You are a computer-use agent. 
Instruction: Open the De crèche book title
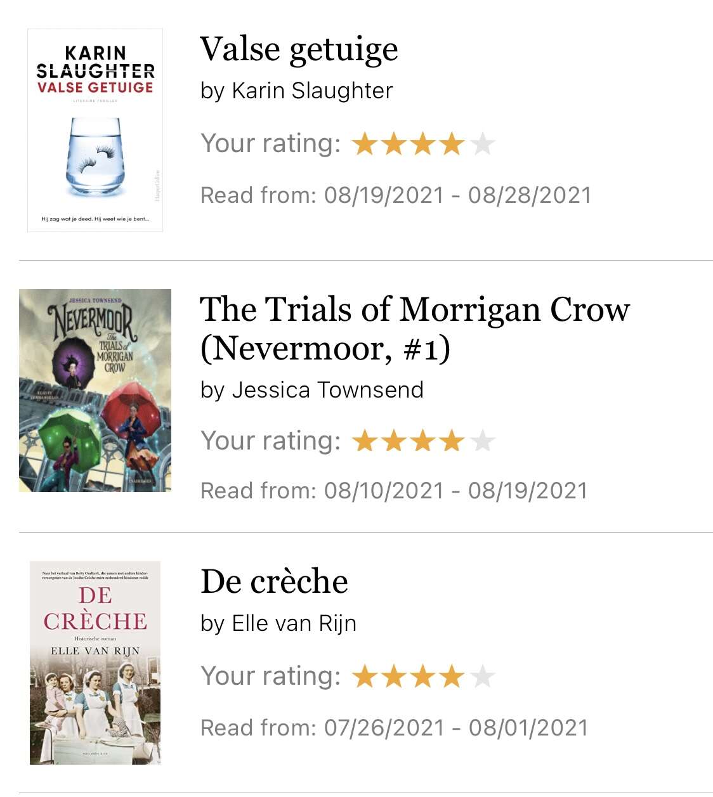click(274, 581)
